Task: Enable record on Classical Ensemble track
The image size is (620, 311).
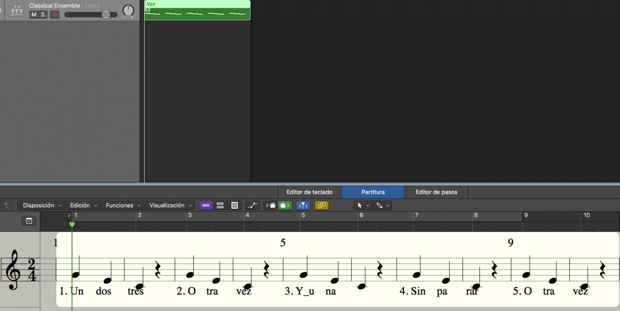Action: pos(54,14)
